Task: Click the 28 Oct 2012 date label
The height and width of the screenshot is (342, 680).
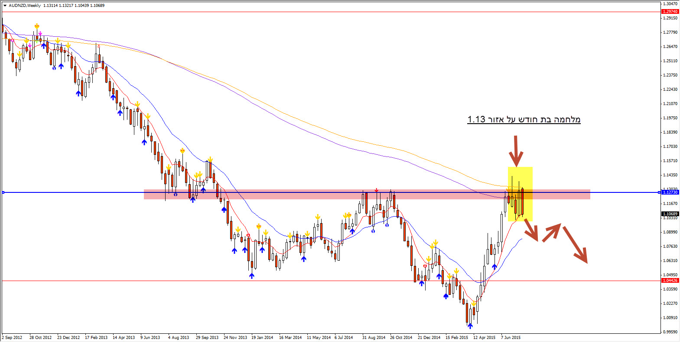Action: coord(40,337)
